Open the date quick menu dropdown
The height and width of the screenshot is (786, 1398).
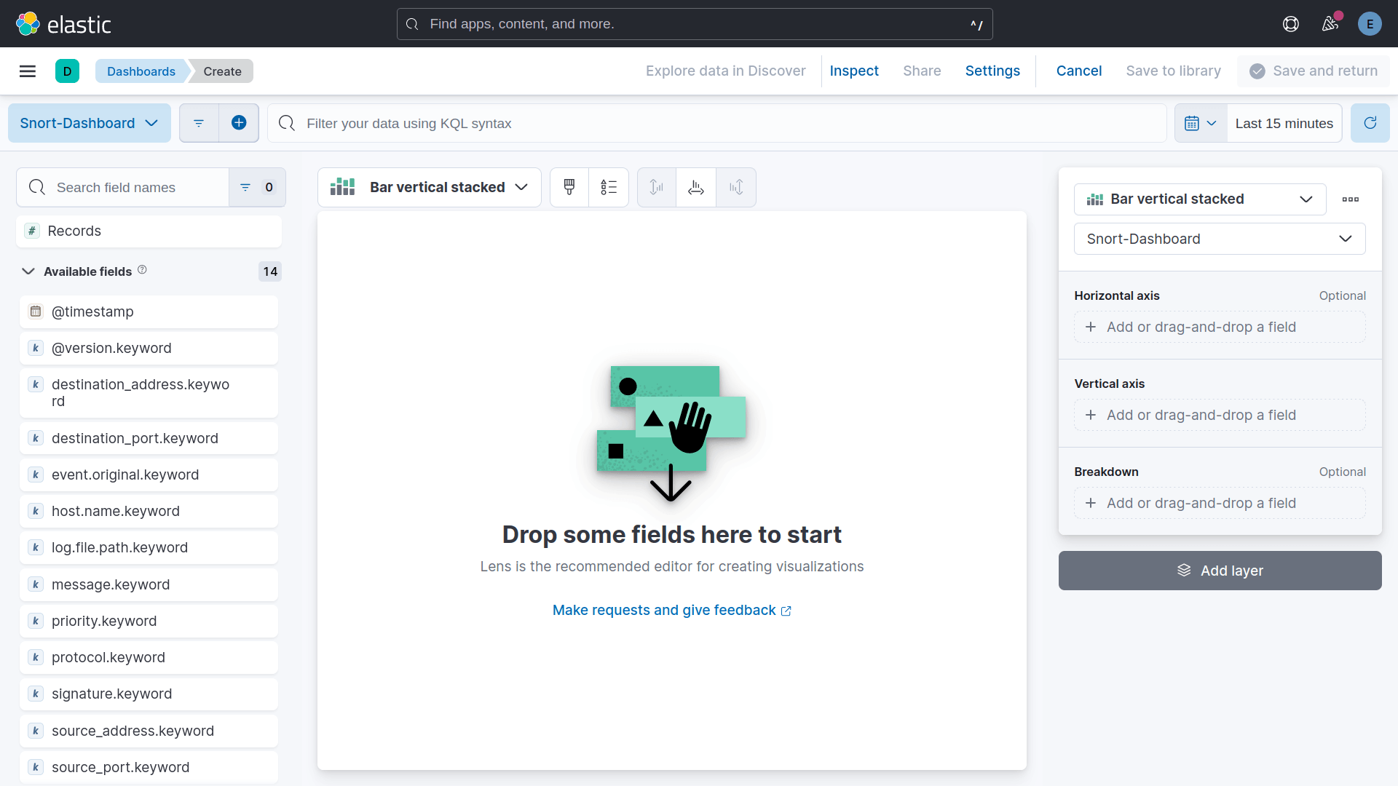coord(1200,123)
